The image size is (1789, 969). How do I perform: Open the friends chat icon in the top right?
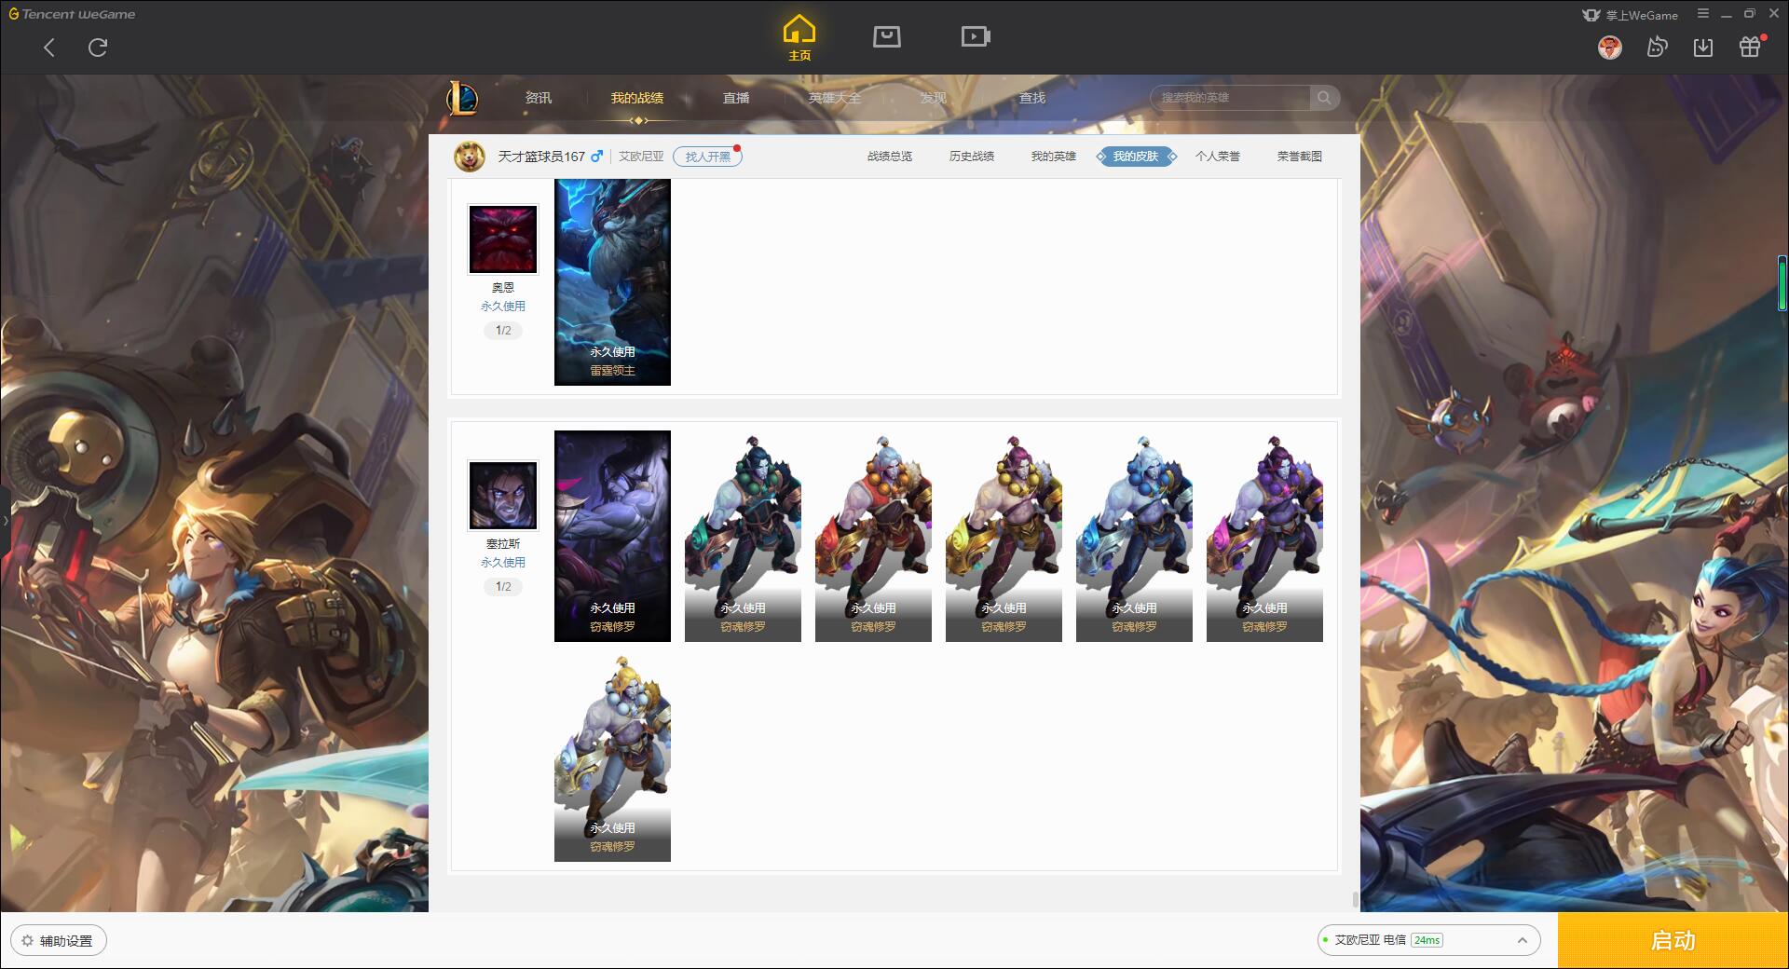pyautogui.click(x=1657, y=48)
